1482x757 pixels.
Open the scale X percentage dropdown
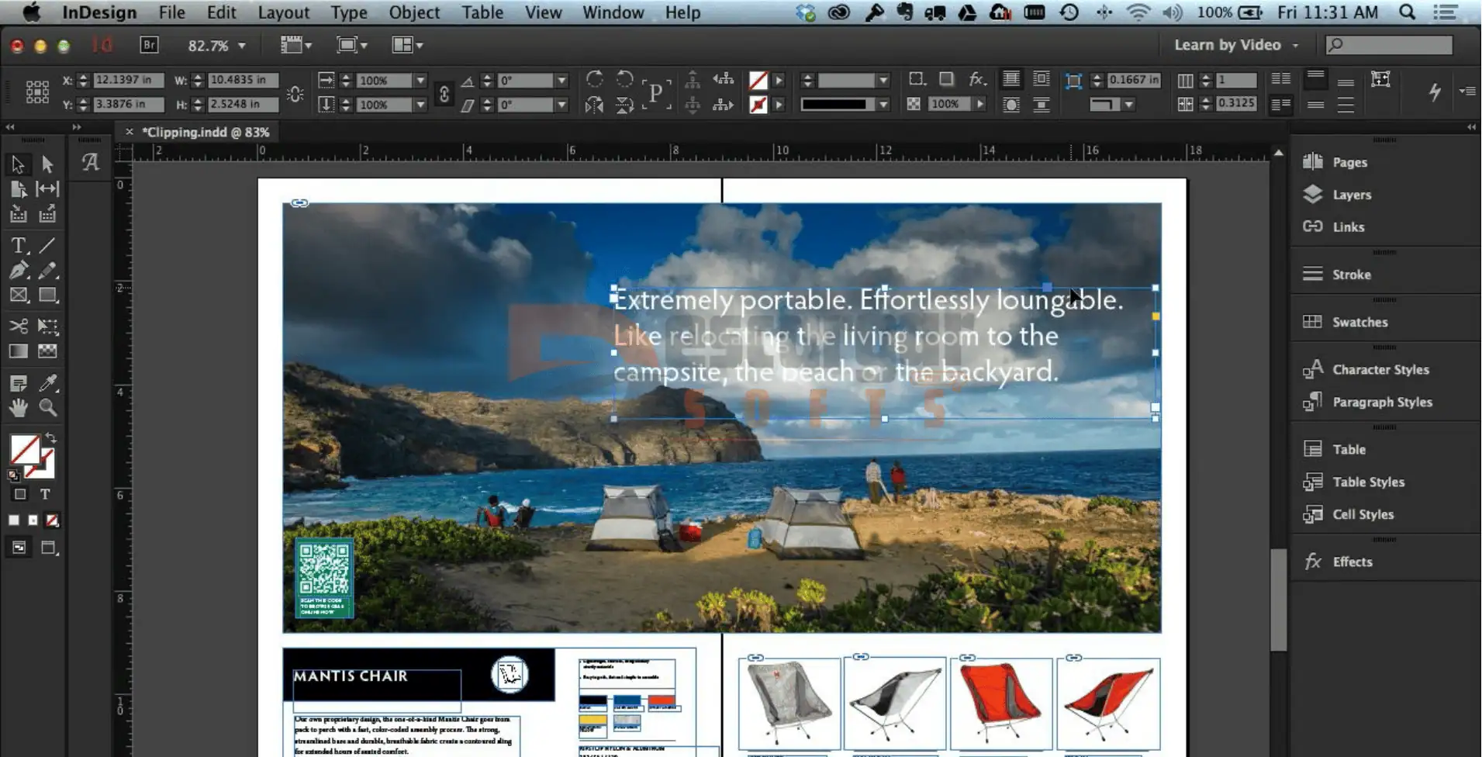420,80
